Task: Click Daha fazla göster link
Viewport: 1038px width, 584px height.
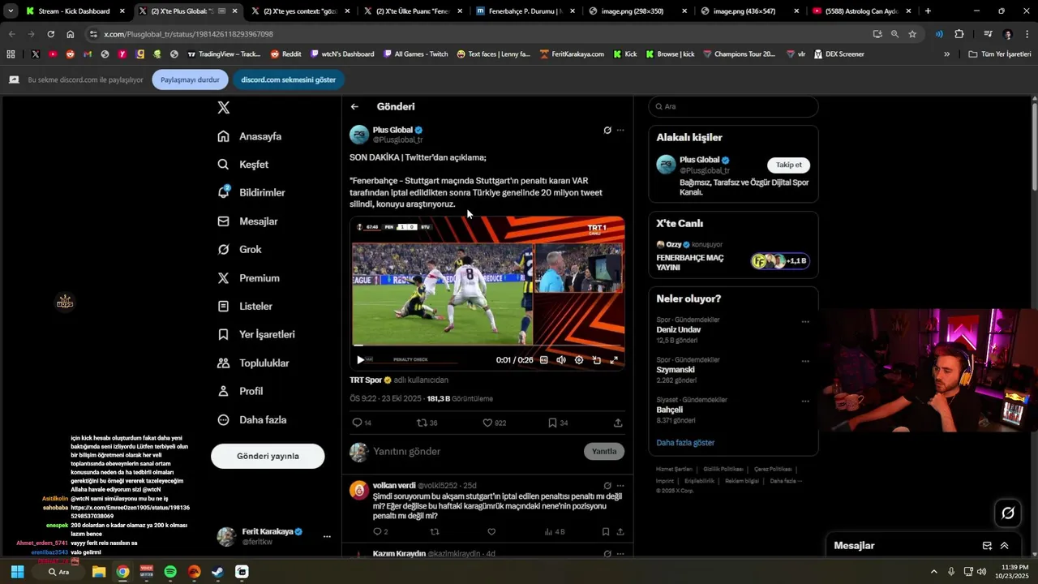Action: [x=685, y=443]
